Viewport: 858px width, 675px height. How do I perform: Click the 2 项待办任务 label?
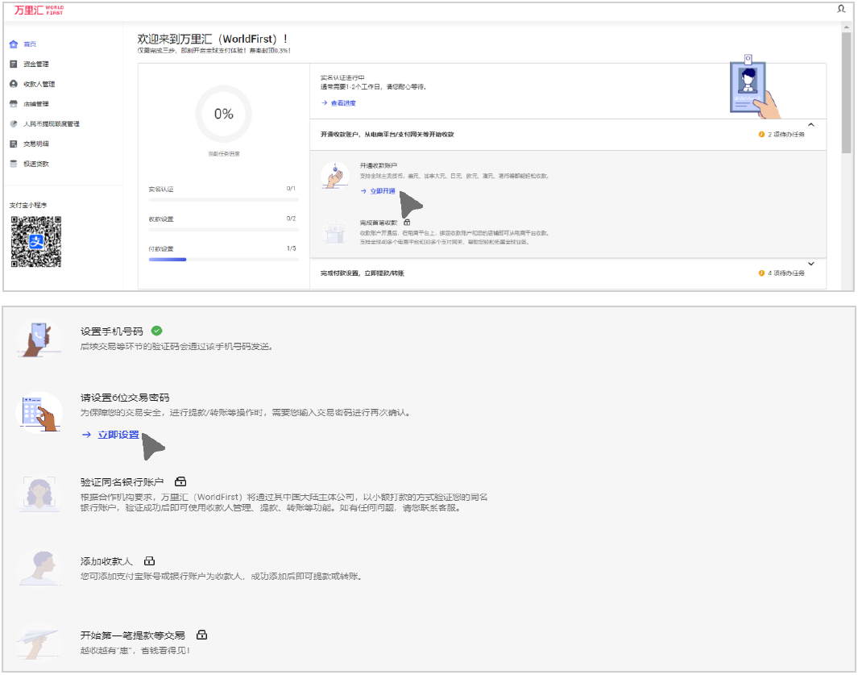coord(785,134)
